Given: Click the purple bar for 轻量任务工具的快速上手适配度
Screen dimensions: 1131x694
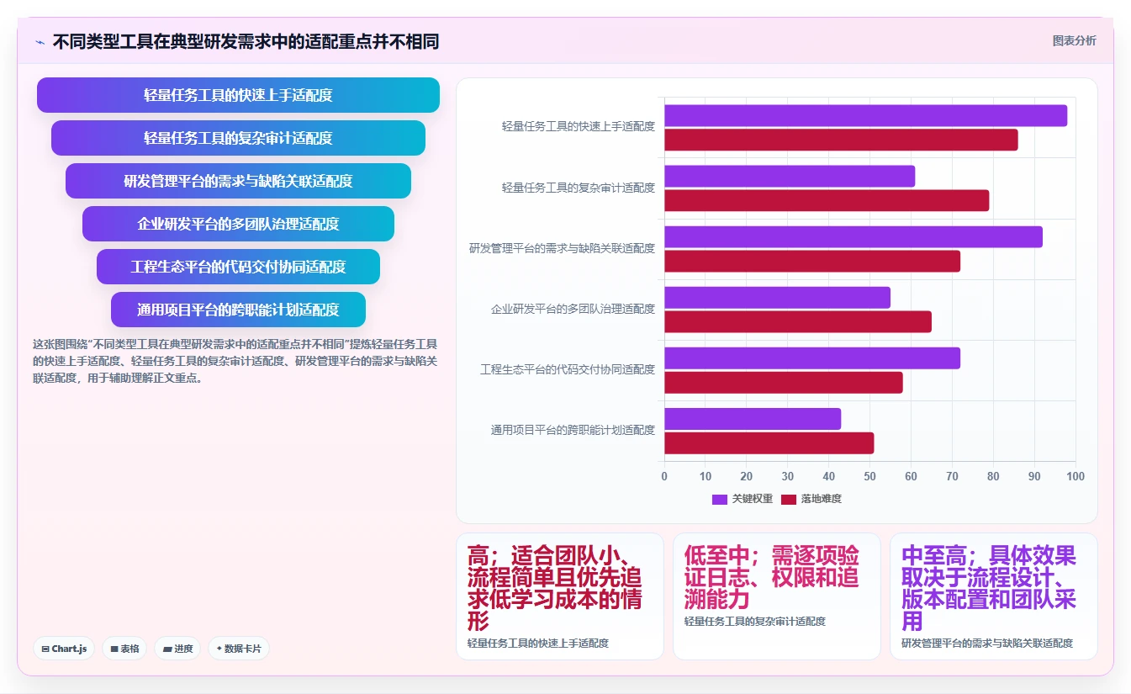Looking at the screenshot, I should point(866,115).
